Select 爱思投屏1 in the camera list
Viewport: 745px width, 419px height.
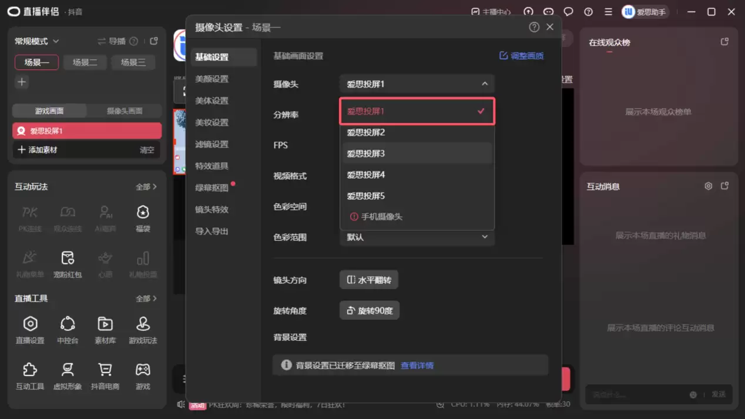417,111
